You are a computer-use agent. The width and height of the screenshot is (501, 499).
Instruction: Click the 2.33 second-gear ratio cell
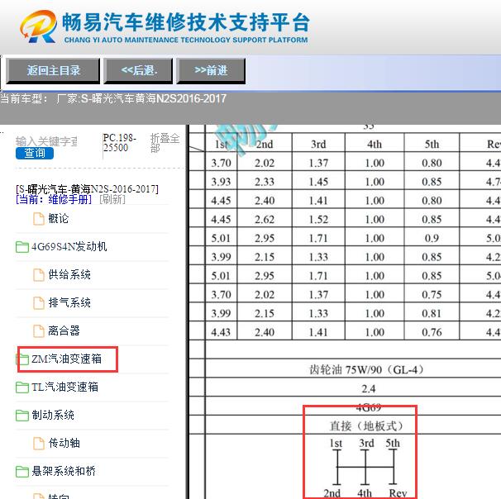[x=265, y=182]
